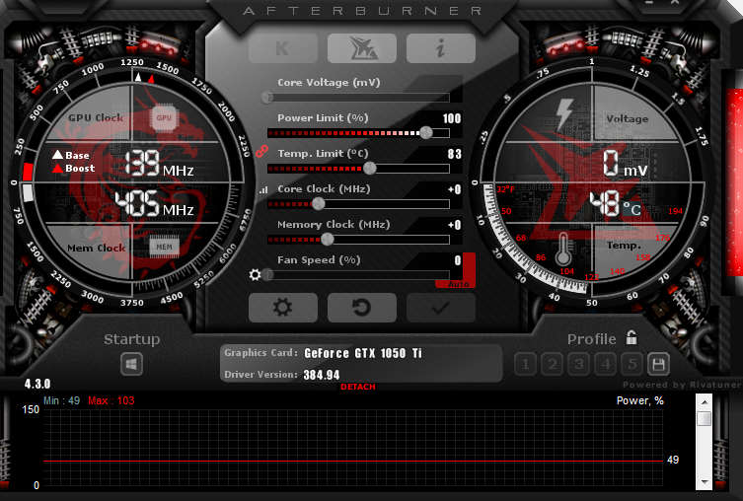This screenshot has height=501, width=743.
Task: Click the monitor scrollbar thumb
Action: pos(705,418)
